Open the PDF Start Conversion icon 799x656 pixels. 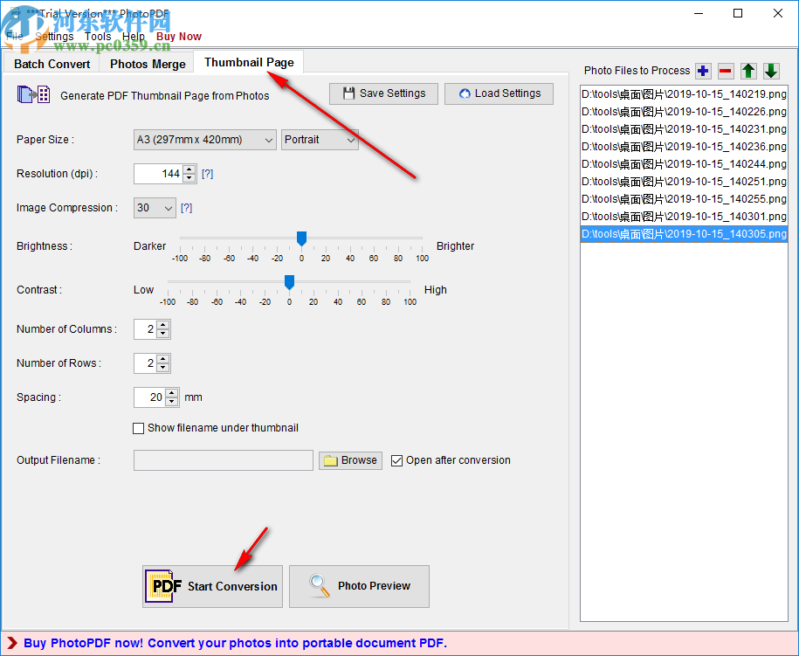tap(164, 586)
